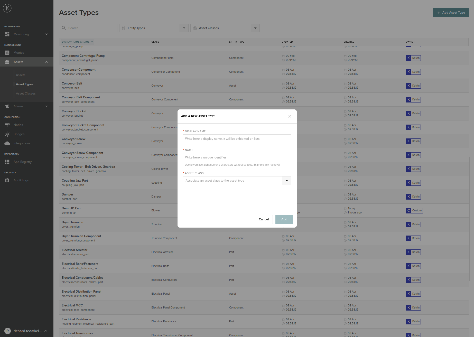Select the App Registry grid icon
Image resolution: width=474 pixels, height=337 pixels.
coord(7,162)
